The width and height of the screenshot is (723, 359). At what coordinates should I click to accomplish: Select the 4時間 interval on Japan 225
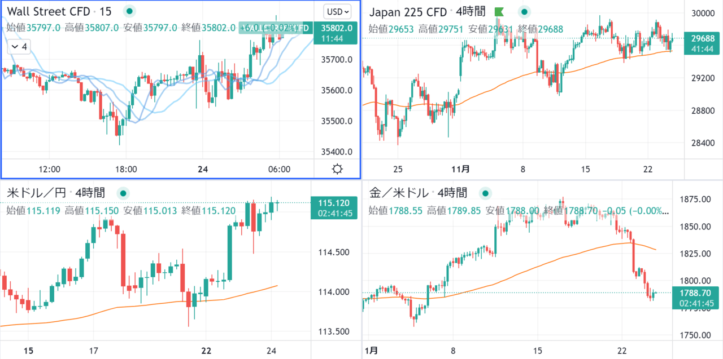[471, 11]
